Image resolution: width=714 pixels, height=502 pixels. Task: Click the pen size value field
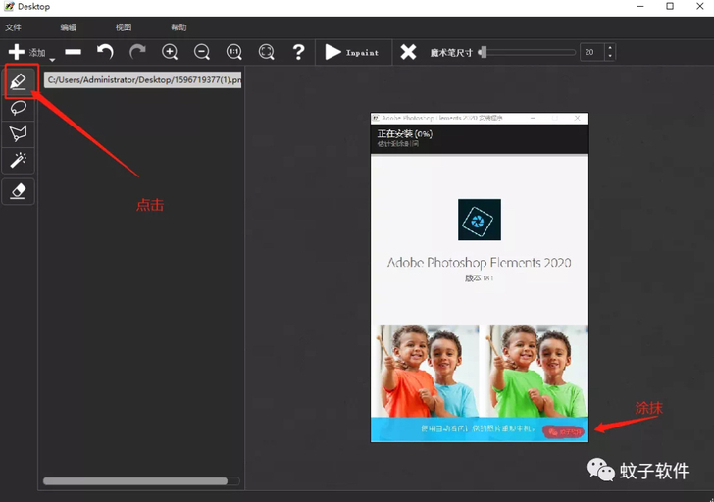(x=592, y=52)
